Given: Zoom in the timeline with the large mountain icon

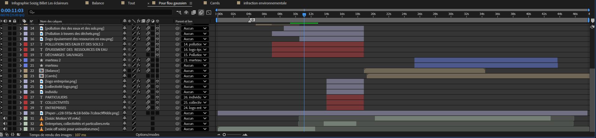Looking at the screenshot, I should (245, 135).
